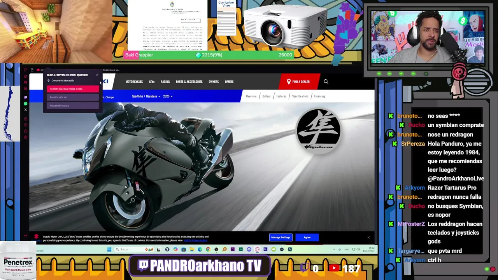Jump to the Overview section
This screenshot has height=280, width=498.
click(251, 96)
